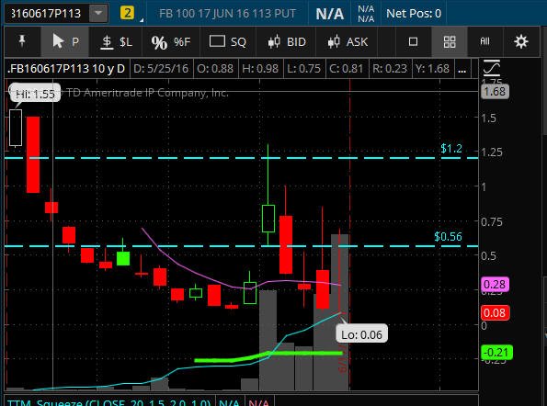The width and height of the screenshot is (547, 406).
Task: Open the TTM_Squeeze study label
Action: pos(108,402)
